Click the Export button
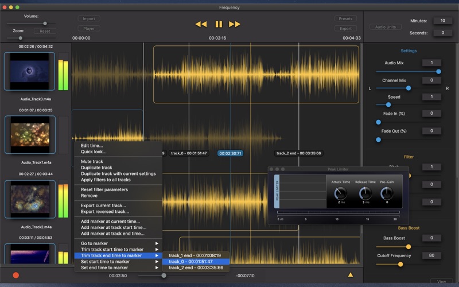The image size is (459, 287). pos(345,28)
